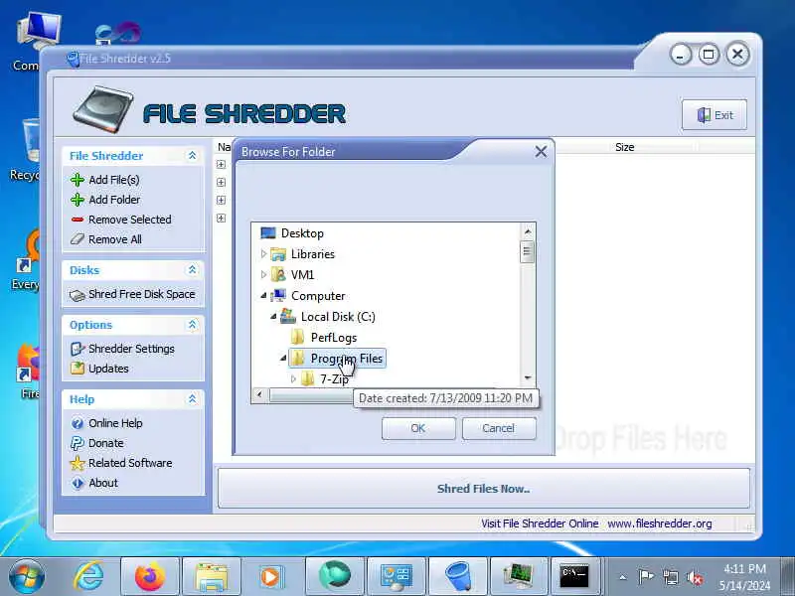
Task: Expand the Libraries tree node arrow
Action: [263, 254]
